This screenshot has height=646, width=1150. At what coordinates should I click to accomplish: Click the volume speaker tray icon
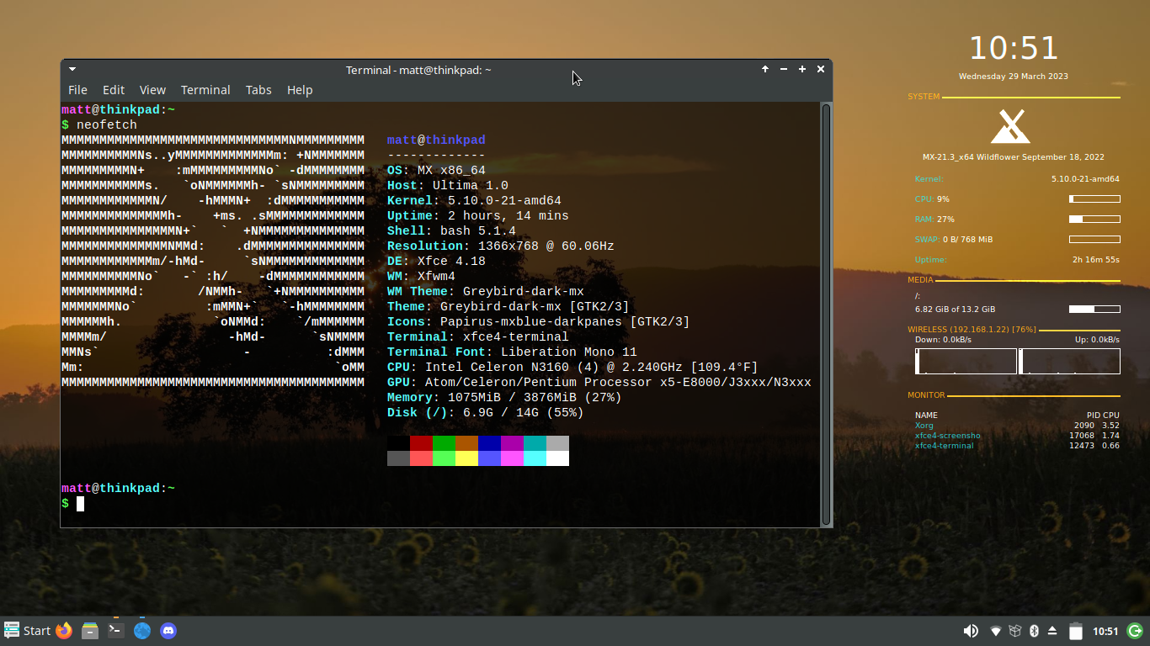coord(971,631)
